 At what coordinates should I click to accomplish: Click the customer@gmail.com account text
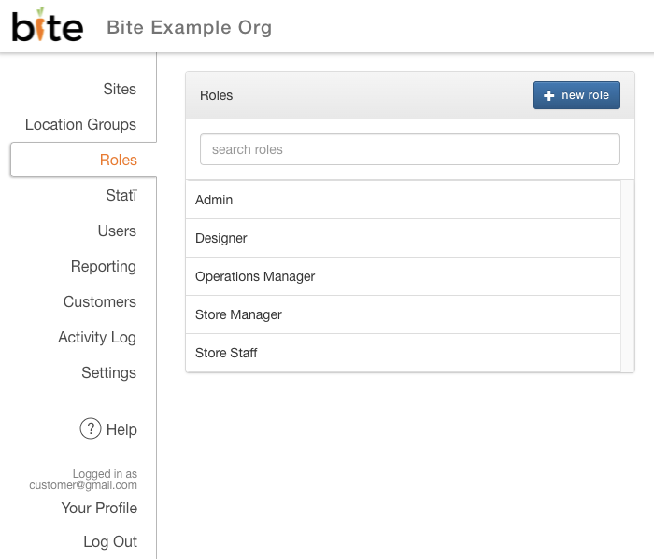click(x=83, y=485)
